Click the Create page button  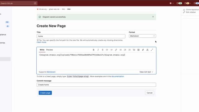45,93
